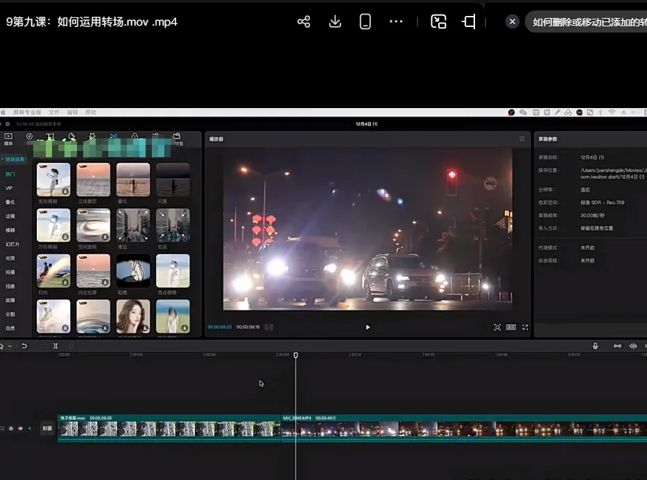Enter fullscreen preview in the player

pos(525,327)
